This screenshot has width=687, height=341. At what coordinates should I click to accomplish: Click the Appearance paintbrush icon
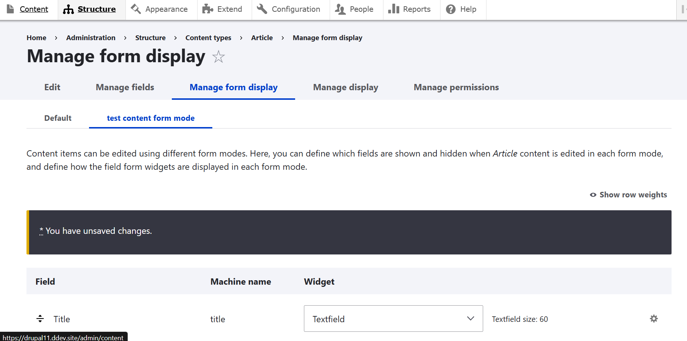pyautogui.click(x=136, y=9)
